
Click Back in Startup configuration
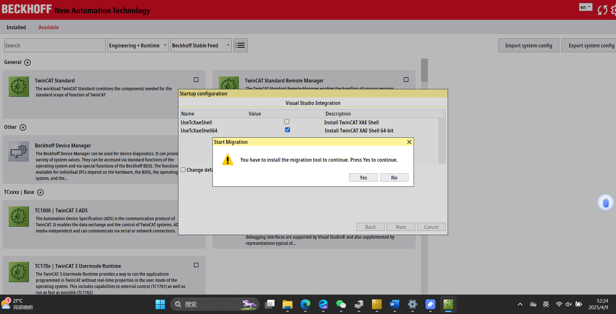tap(370, 227)
